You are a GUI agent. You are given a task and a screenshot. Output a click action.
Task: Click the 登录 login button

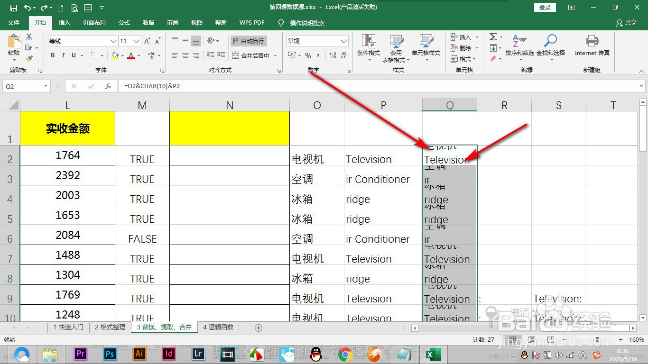point(545,7)
